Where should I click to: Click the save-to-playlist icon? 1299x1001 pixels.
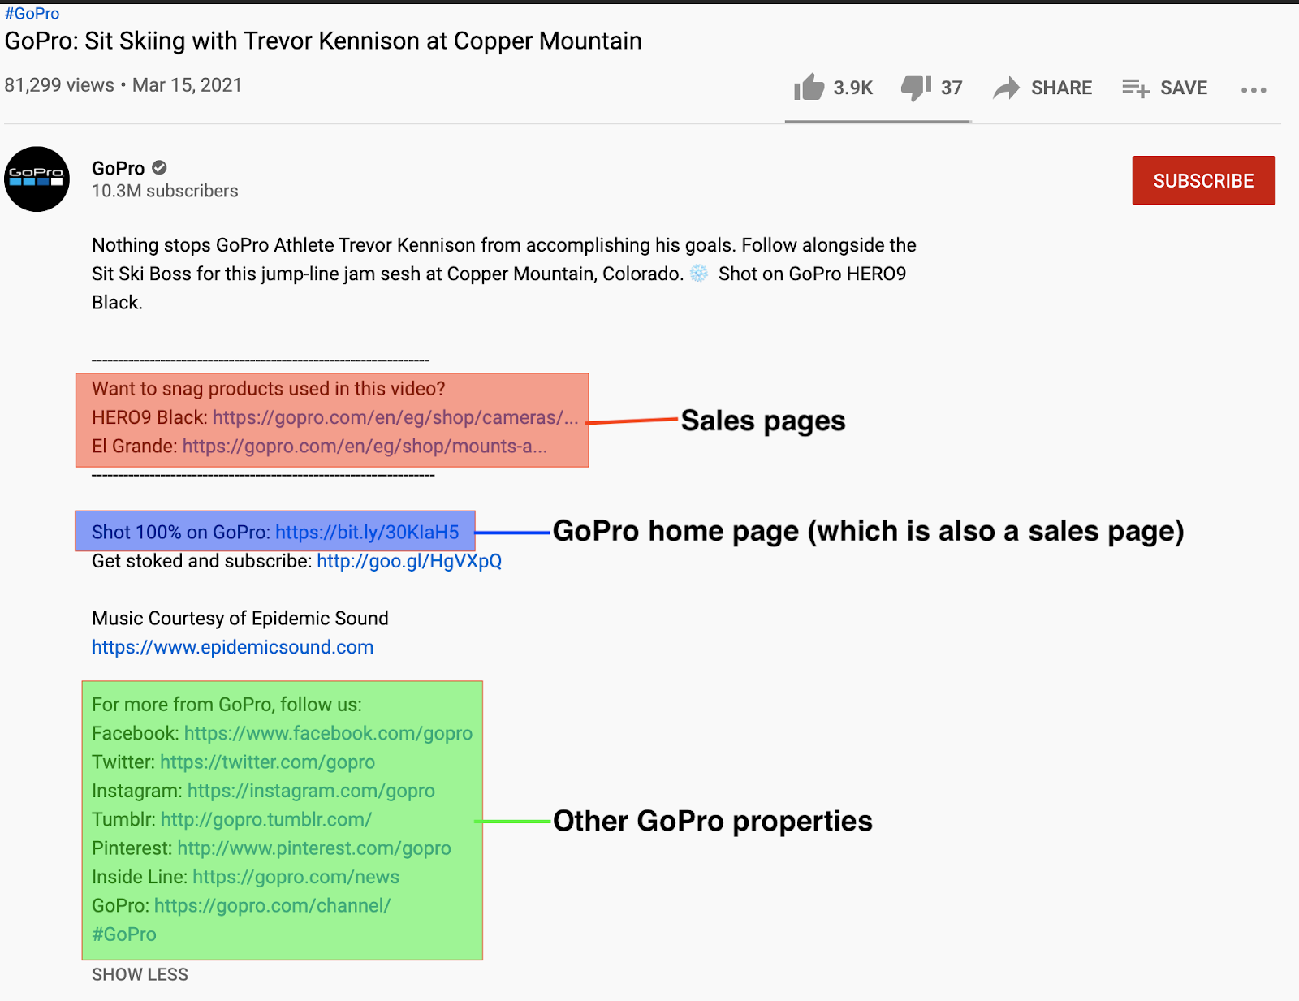tap(1136, 88)
